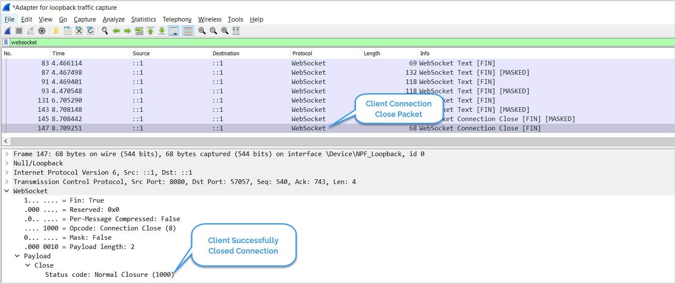Viewport: 676px width, 284px height.
Task: Open the Analyze menu
Action: (x=113, y=19)
